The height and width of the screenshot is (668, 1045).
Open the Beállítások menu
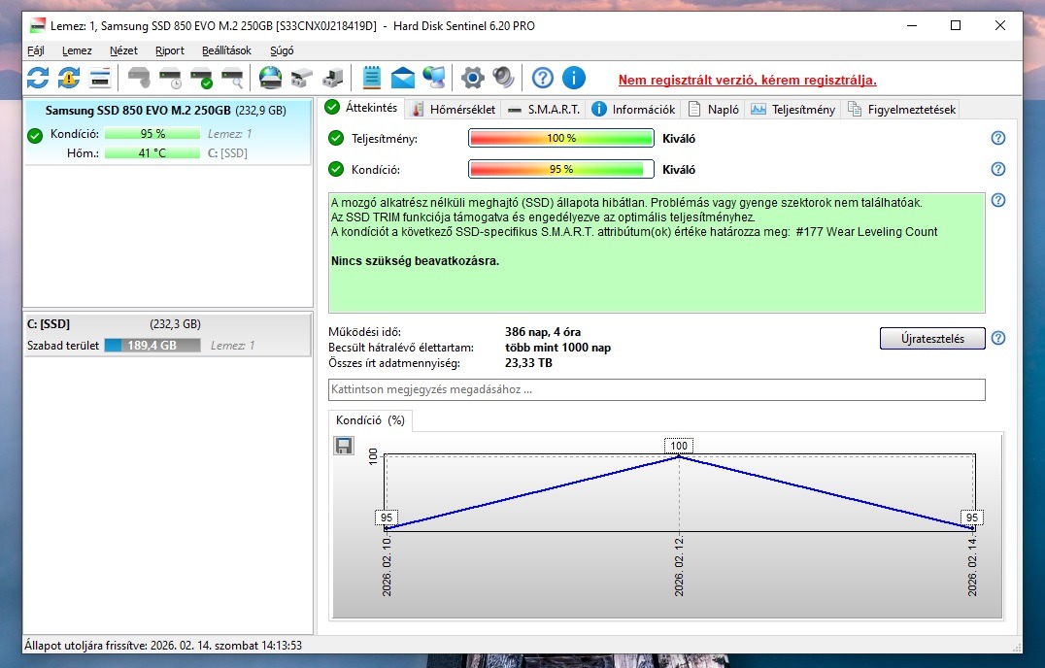226,50
